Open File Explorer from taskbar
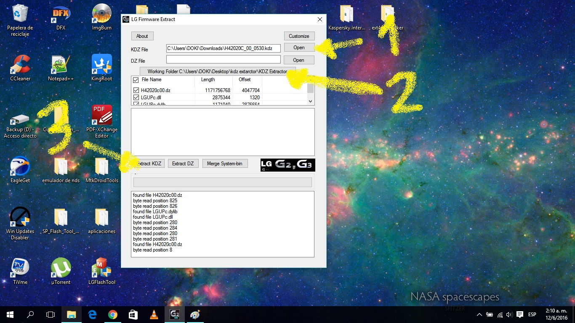 click(72, 315)
